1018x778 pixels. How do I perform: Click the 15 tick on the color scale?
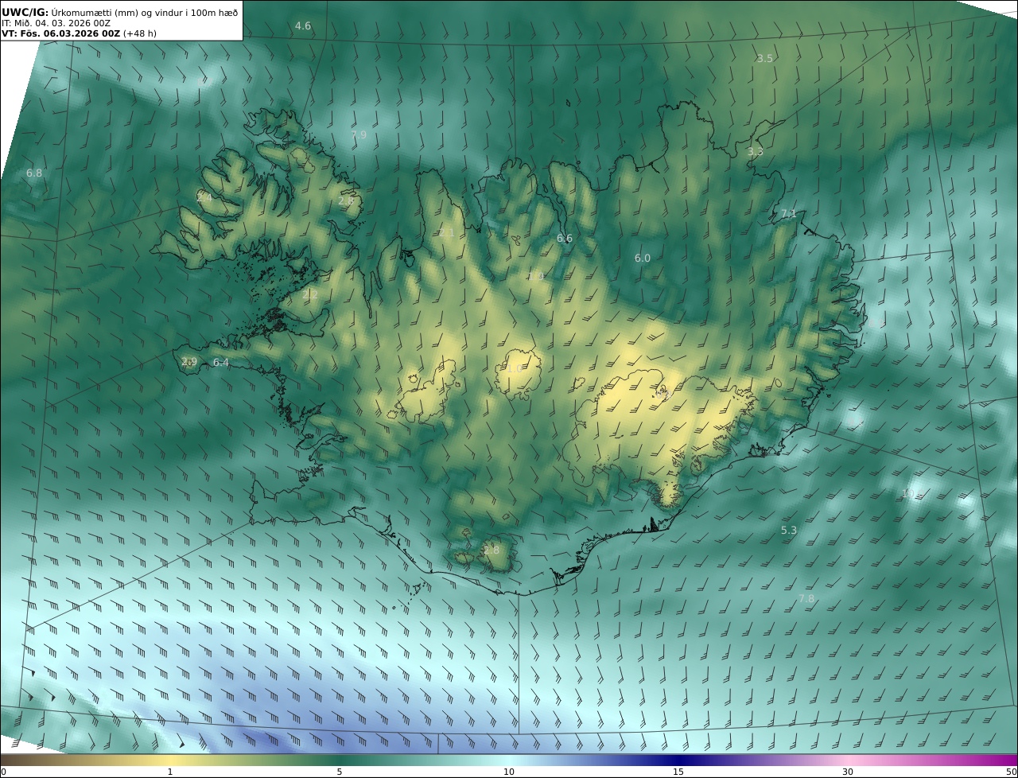[678, 772]
